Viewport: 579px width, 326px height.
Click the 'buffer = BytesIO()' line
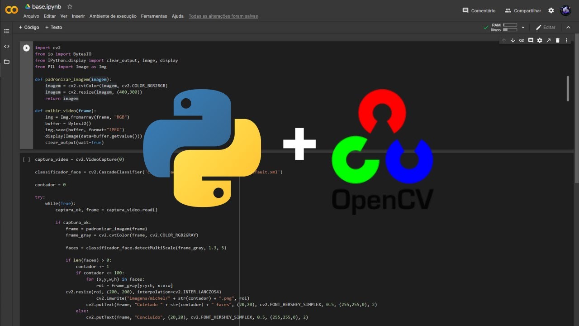pos(68,123)
